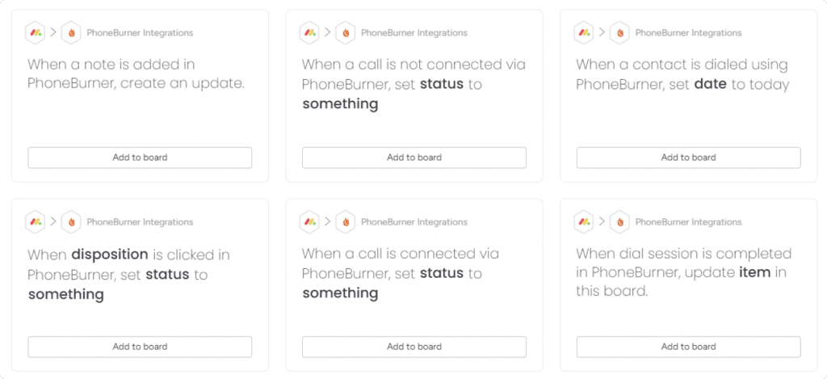Select the bold 'disposition' field in recipe
Image resolution: width=827 pixels, height=379 pixels.
pos(110,255)
